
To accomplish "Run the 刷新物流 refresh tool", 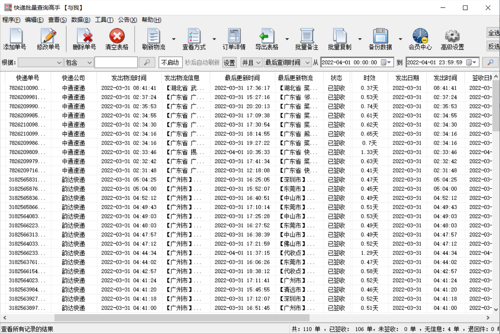I will pyautogui.click(x=154, y=39).
